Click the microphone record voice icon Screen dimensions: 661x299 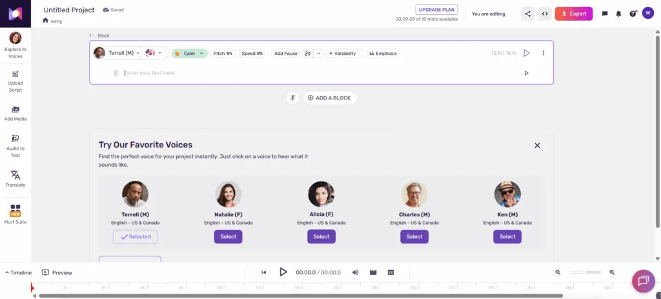[292, 98]
